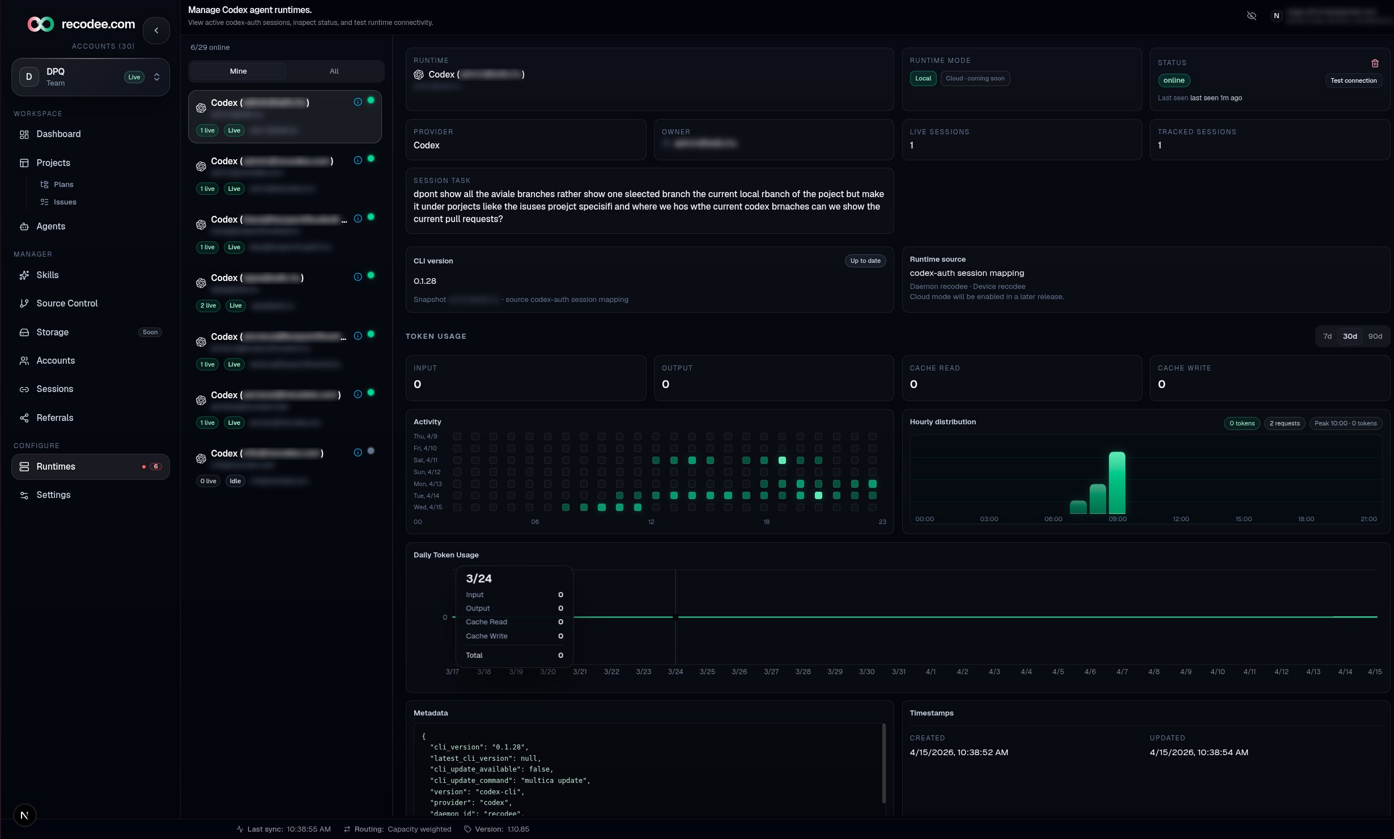Screen dimensions: 1394x839
Task: Click the Next.js N dev indicator
Action: pyautogui.click(x=24, y=815)
